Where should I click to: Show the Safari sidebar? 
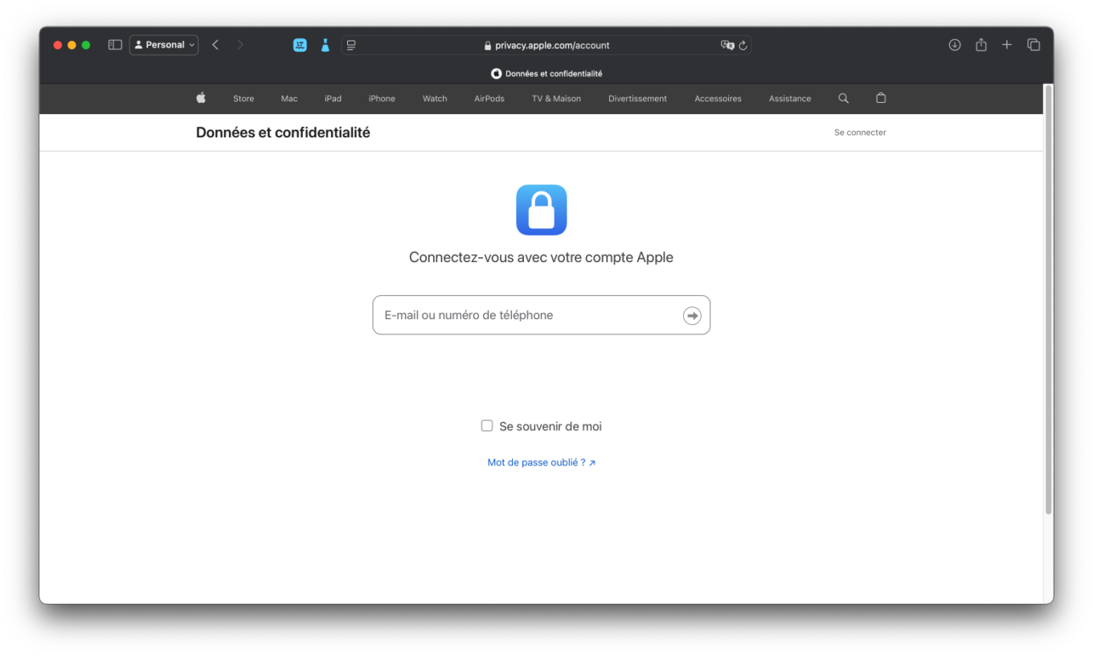coord(115,45)
